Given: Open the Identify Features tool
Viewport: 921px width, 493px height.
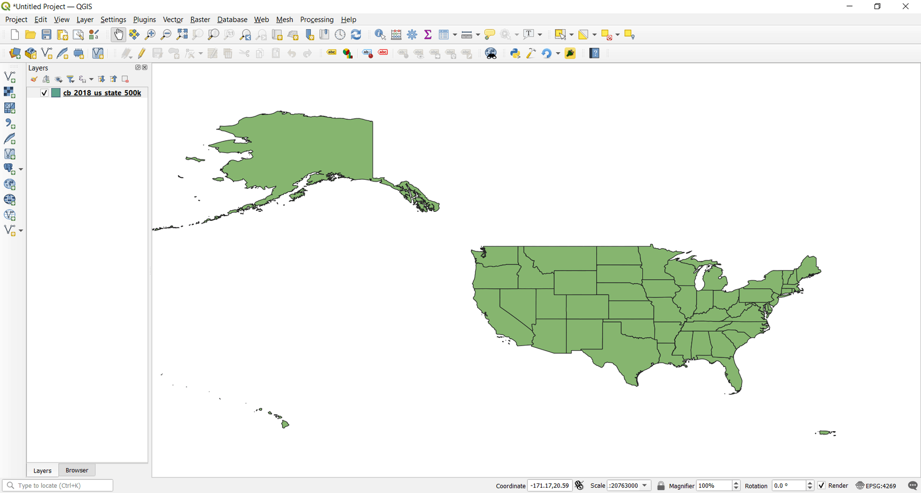Looking at the screenshot, I should (379, 34).
